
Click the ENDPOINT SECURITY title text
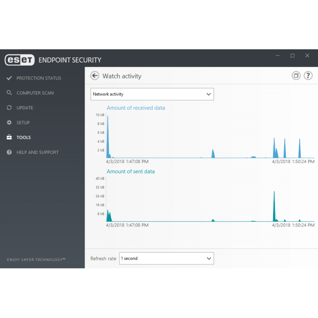point(70,60)
